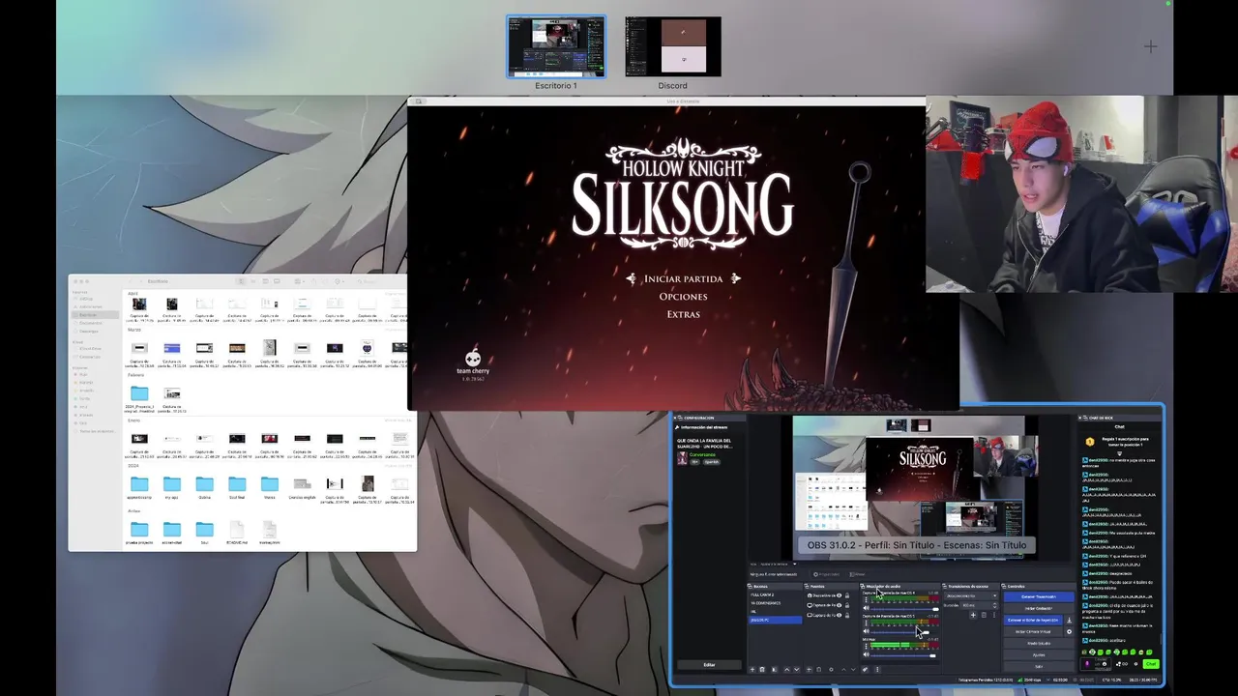The height and width of the screenshot is (696, 1238).
Task: Adjust first Captura de Pantalla volume slider
Action: (x=905, y=609)
